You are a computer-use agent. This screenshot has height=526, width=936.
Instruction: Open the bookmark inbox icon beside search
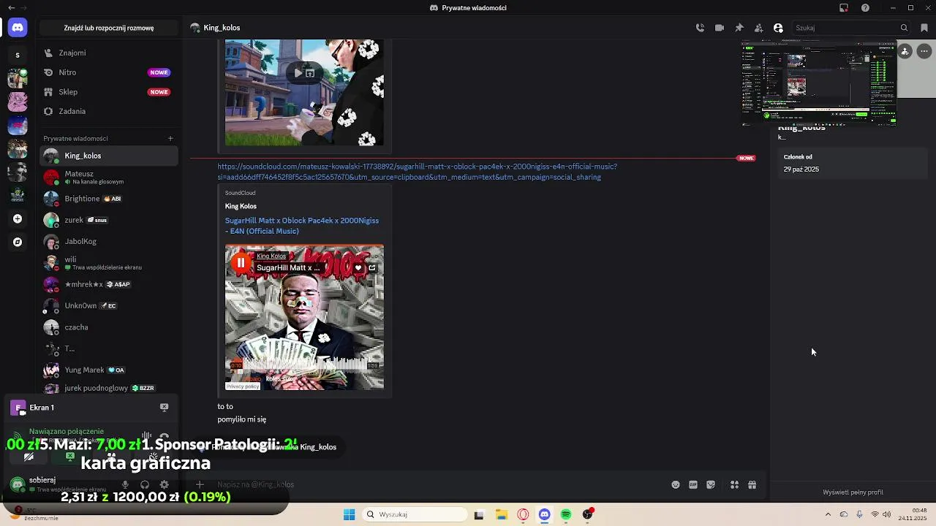coord(925,28)
